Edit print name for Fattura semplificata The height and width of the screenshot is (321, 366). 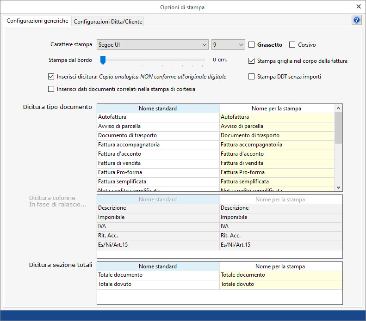[277, 182]
